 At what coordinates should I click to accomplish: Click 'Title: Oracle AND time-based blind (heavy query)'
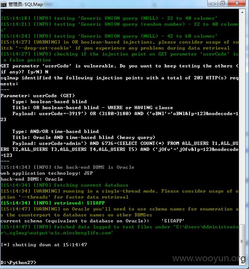(84, 137)
